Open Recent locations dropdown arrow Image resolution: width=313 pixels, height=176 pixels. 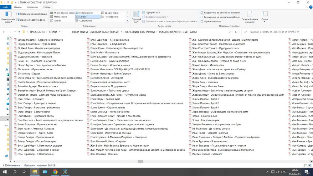coord(15,32)
